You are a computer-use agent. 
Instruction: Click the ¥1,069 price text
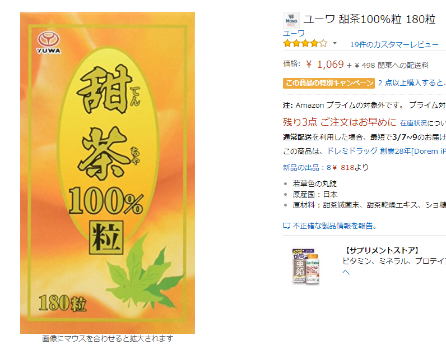click(325, 65)
